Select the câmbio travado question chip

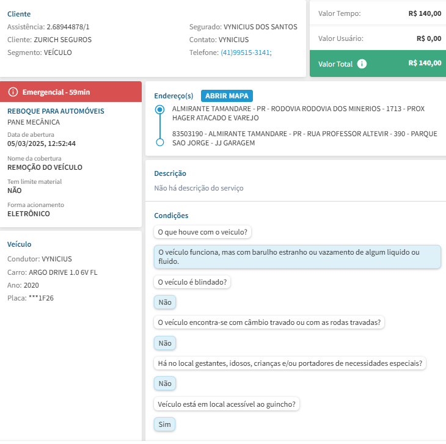pyautogui.click(x=269, y=322)
